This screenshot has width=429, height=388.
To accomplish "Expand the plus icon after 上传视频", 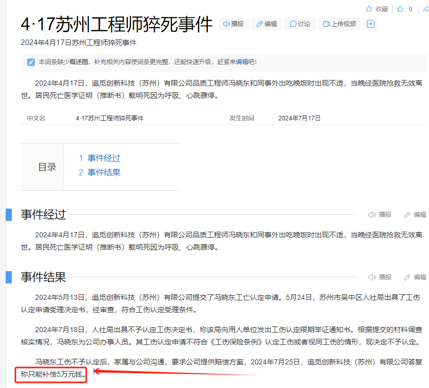I will [371, 24].
